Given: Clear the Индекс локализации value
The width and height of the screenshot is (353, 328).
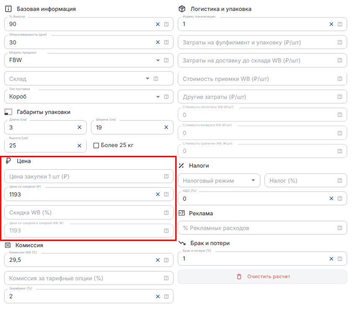Looking at the screenshot, I should [x=331, y=24].
